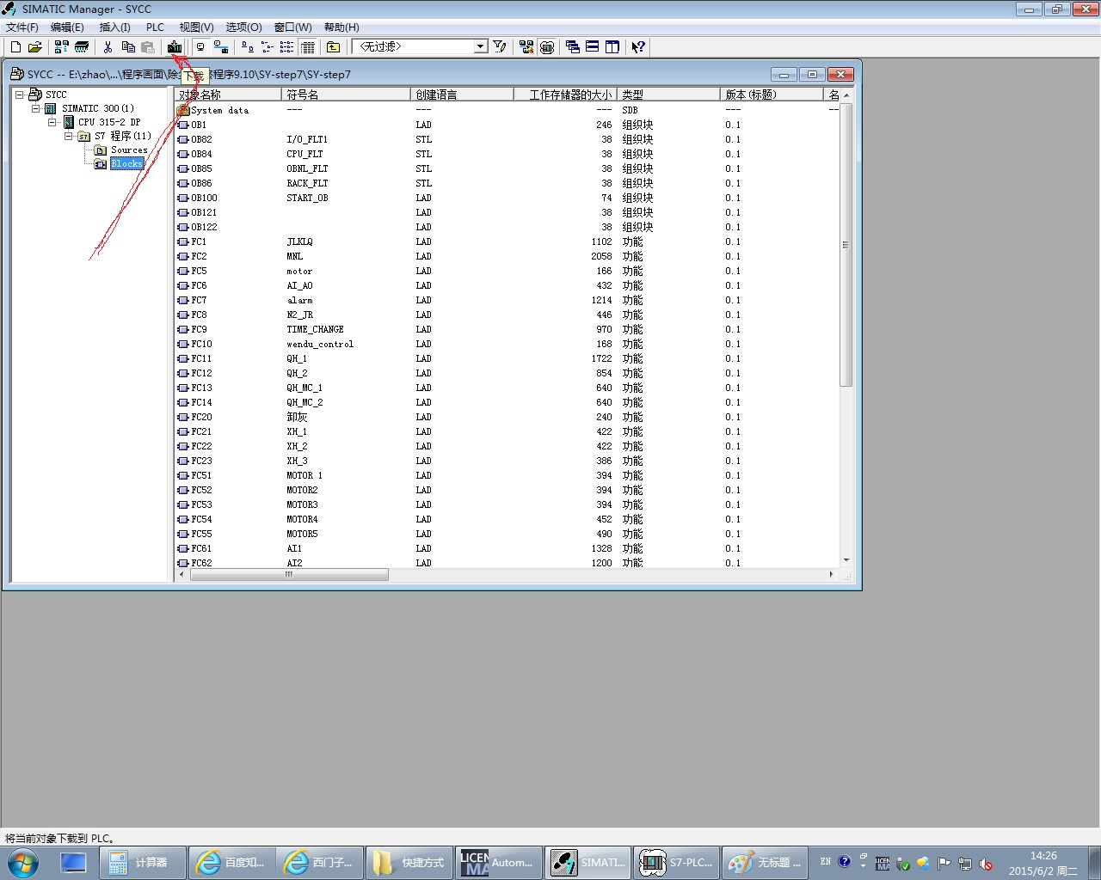The height and width of the screenshot is (880, 1101).
Task: Open the 选项(O) menu
Action: click(243, 27)
